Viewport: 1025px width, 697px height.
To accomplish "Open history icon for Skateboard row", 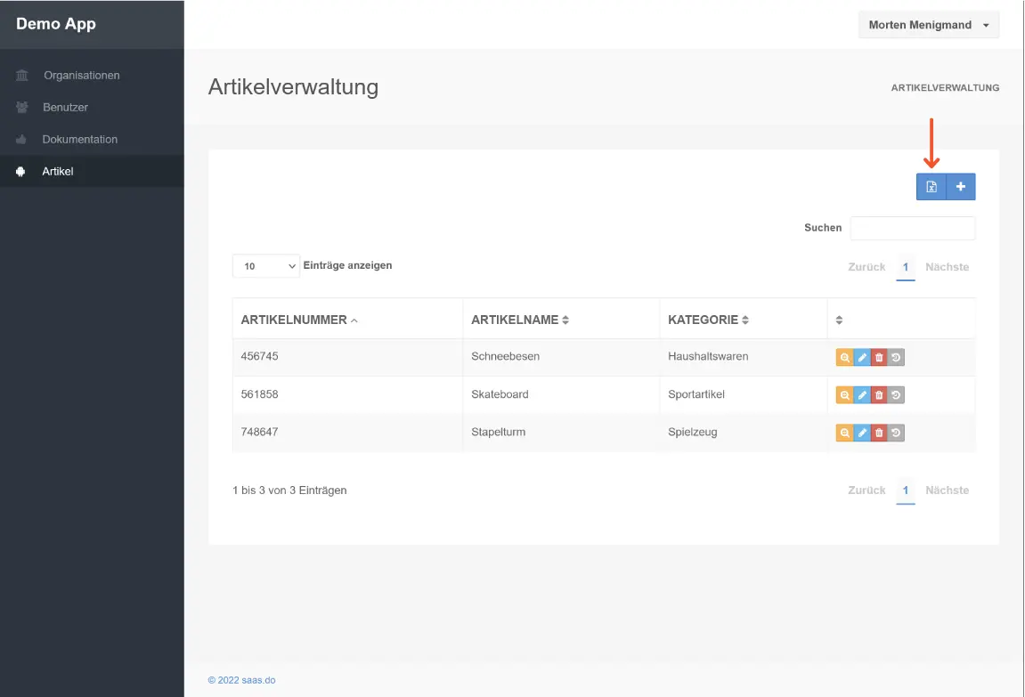I will tap(896, 395).
